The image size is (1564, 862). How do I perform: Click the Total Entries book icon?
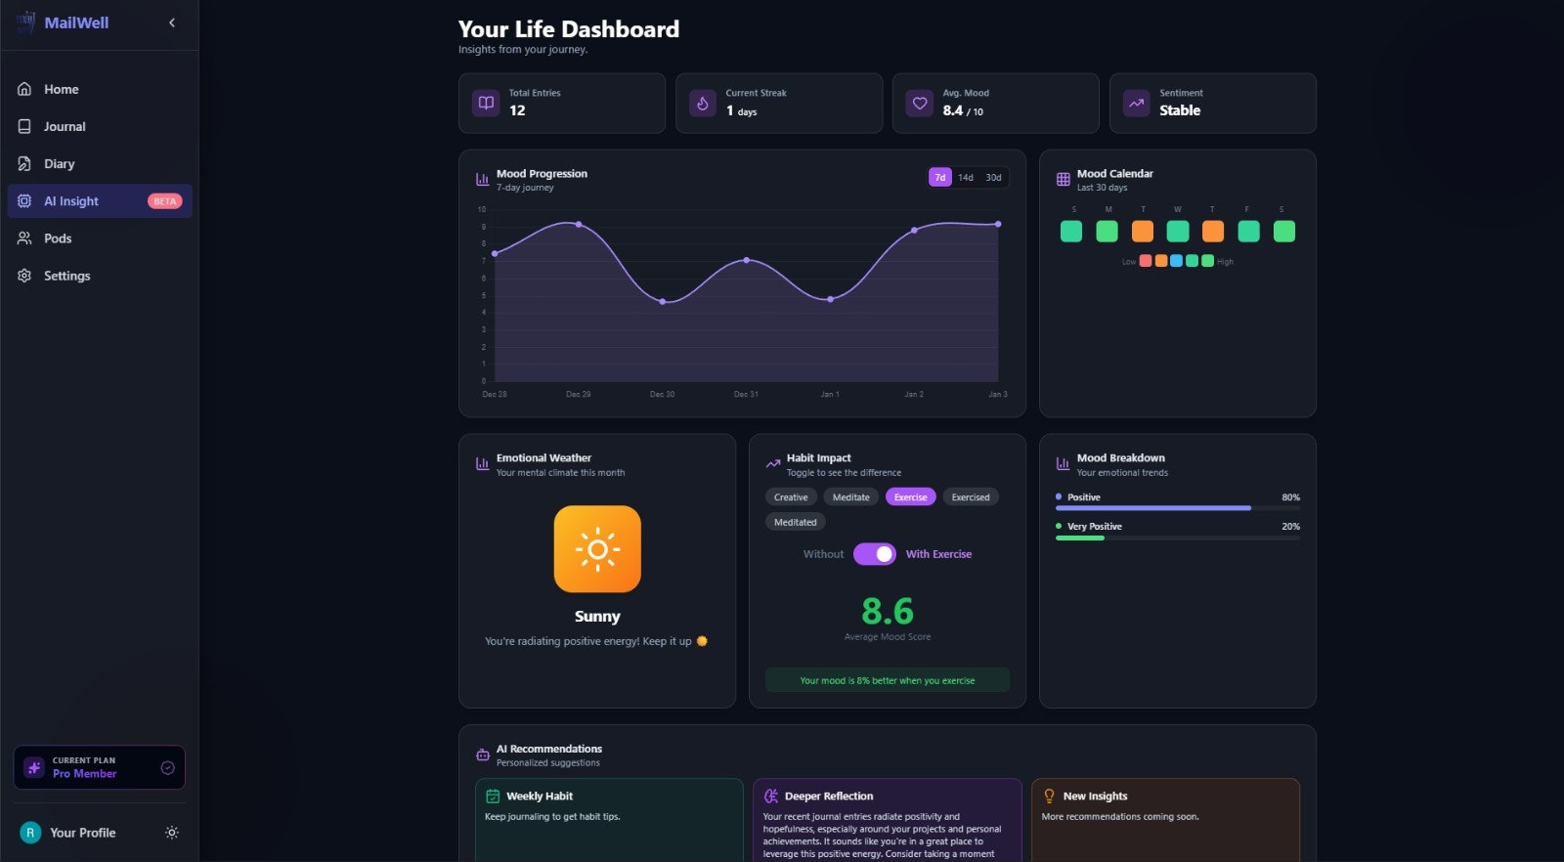pos(486,103)
